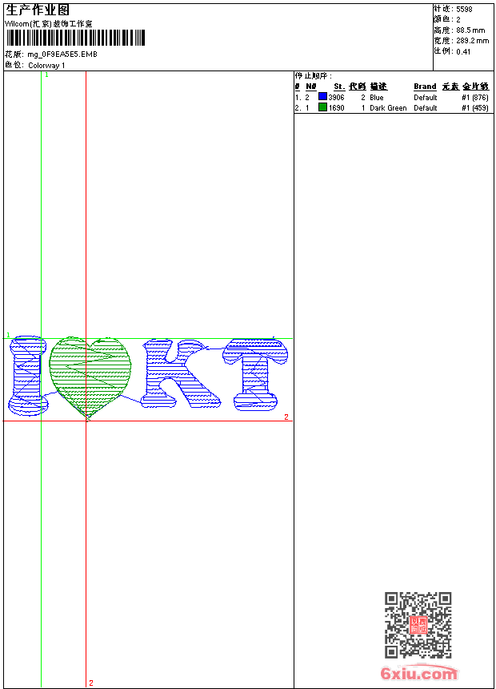Click the 生产作业图 title
The image size is (496, 689).
click(x=38, y=10)
